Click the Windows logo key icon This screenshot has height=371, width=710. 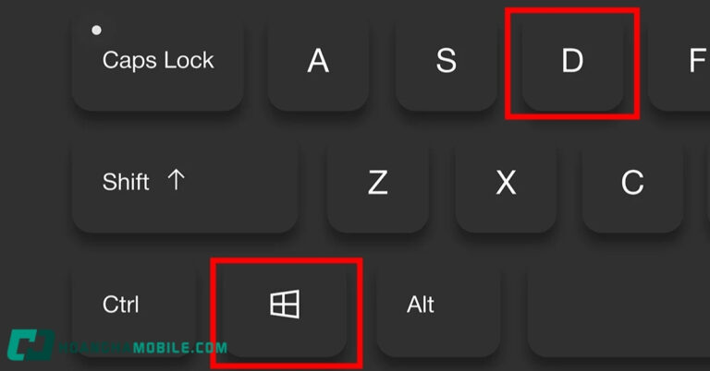tap(285, 305)
